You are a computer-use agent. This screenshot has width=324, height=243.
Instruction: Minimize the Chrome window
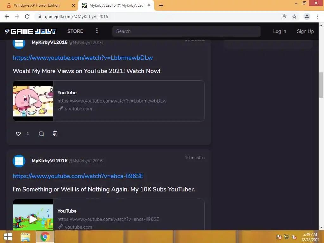point(296,3)
